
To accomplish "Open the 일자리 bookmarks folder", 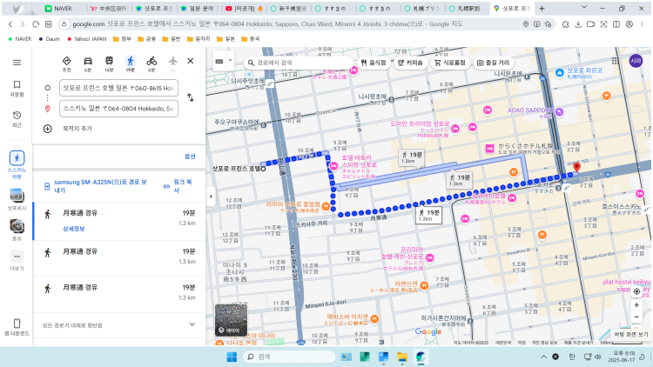I will click(x=199, y=38).
